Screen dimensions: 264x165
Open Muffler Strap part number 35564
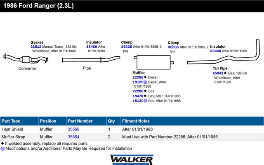73,137
